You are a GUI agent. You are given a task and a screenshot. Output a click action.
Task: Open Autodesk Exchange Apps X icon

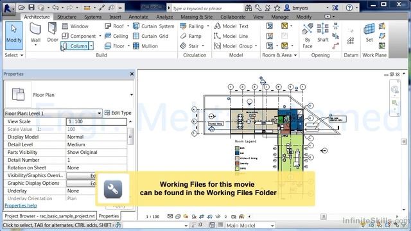[x=335, y=8]
